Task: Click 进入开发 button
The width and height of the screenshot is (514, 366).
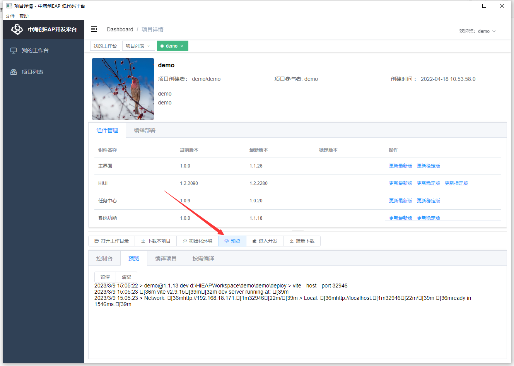Action: pos(265,241)
